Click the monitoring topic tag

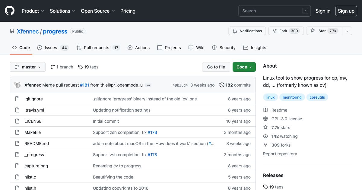(x=292, y=97)
